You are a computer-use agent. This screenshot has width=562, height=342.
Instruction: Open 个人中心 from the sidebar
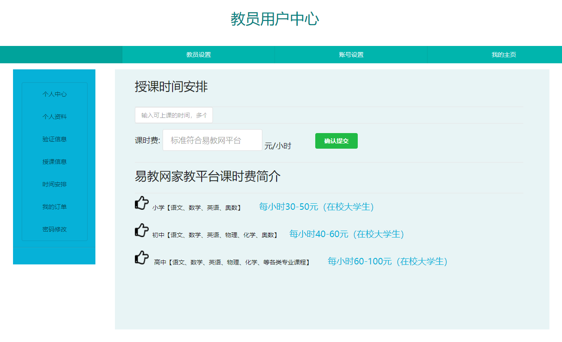click(x=54, y=94)
